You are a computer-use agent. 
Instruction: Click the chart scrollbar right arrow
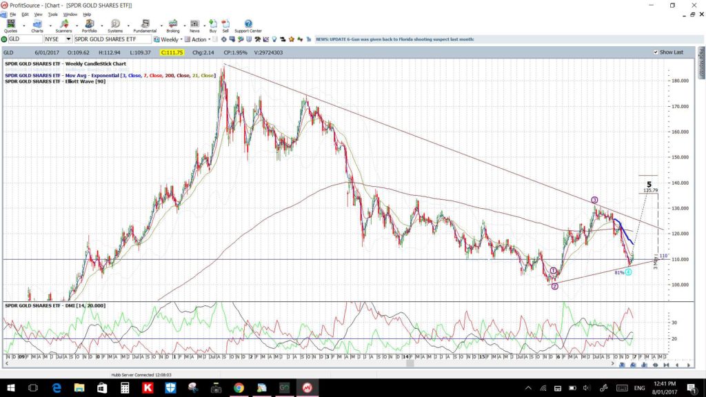point(612,364)
